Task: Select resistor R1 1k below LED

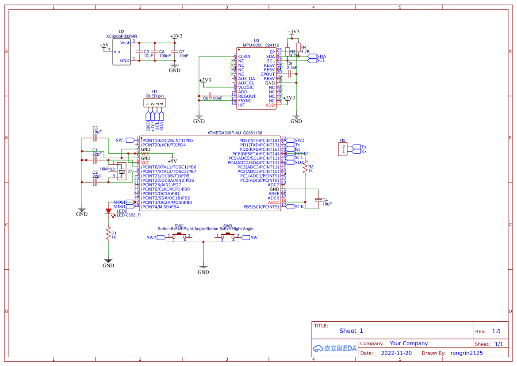Action: [x=108, y=233]
